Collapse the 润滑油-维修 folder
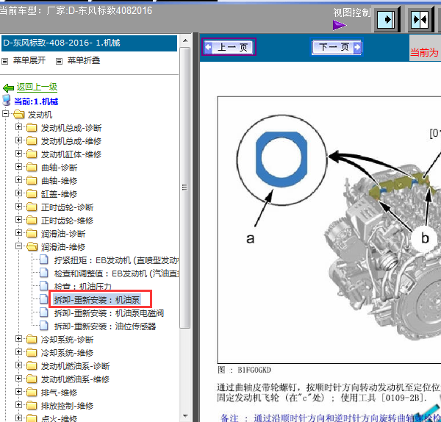This screenshot has height=422, width=441. point(18,246)
